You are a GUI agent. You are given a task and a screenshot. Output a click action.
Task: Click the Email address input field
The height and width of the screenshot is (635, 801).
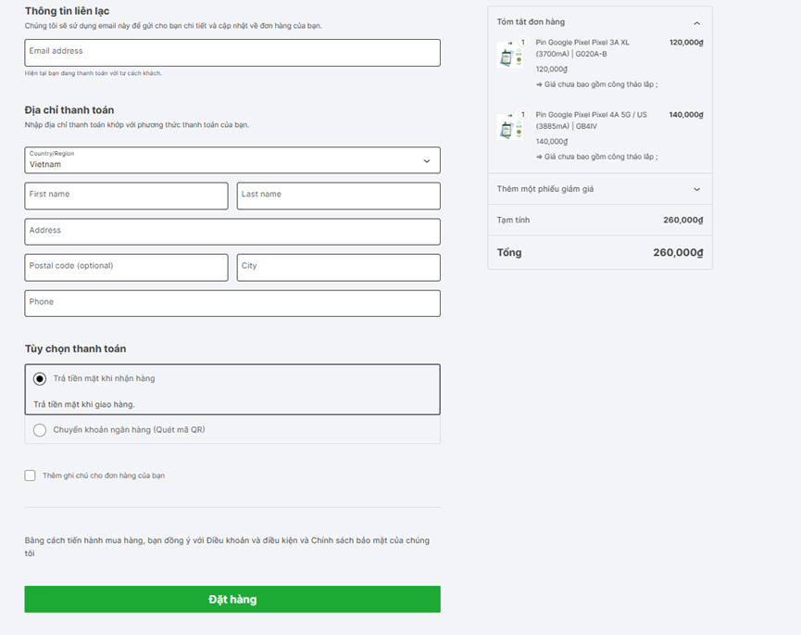(x=232, y=53)
